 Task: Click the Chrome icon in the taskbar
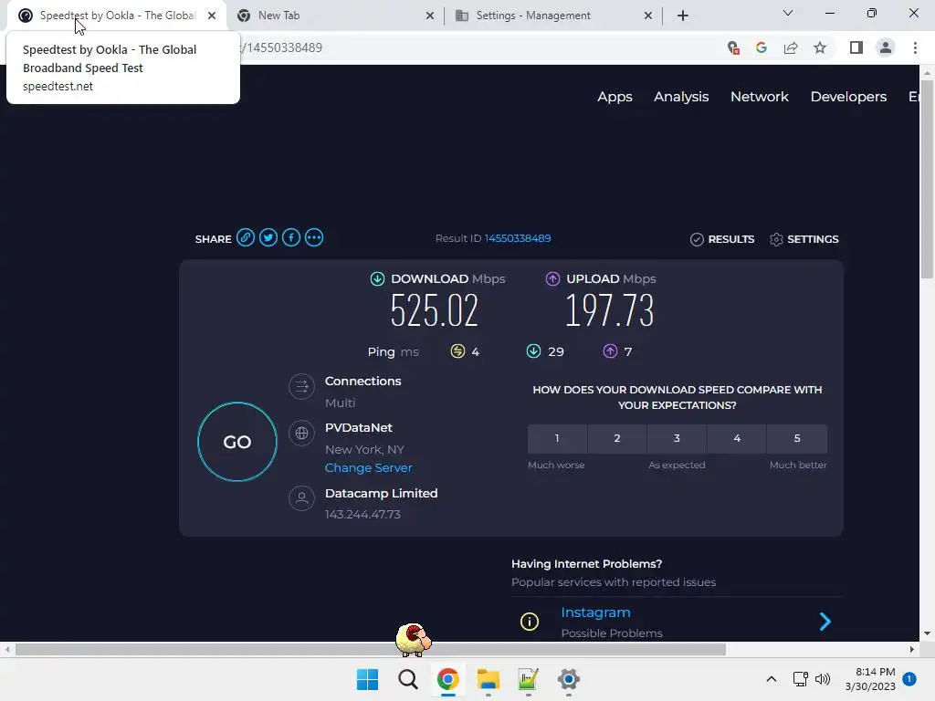[447, 679]
